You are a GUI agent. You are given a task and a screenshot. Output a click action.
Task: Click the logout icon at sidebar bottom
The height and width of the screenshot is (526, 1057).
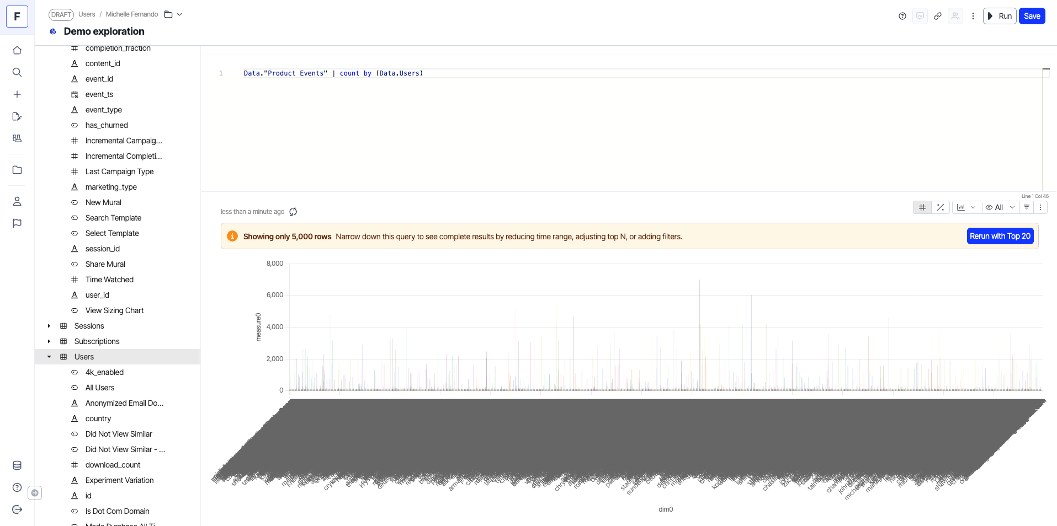(x=17, y=509)
